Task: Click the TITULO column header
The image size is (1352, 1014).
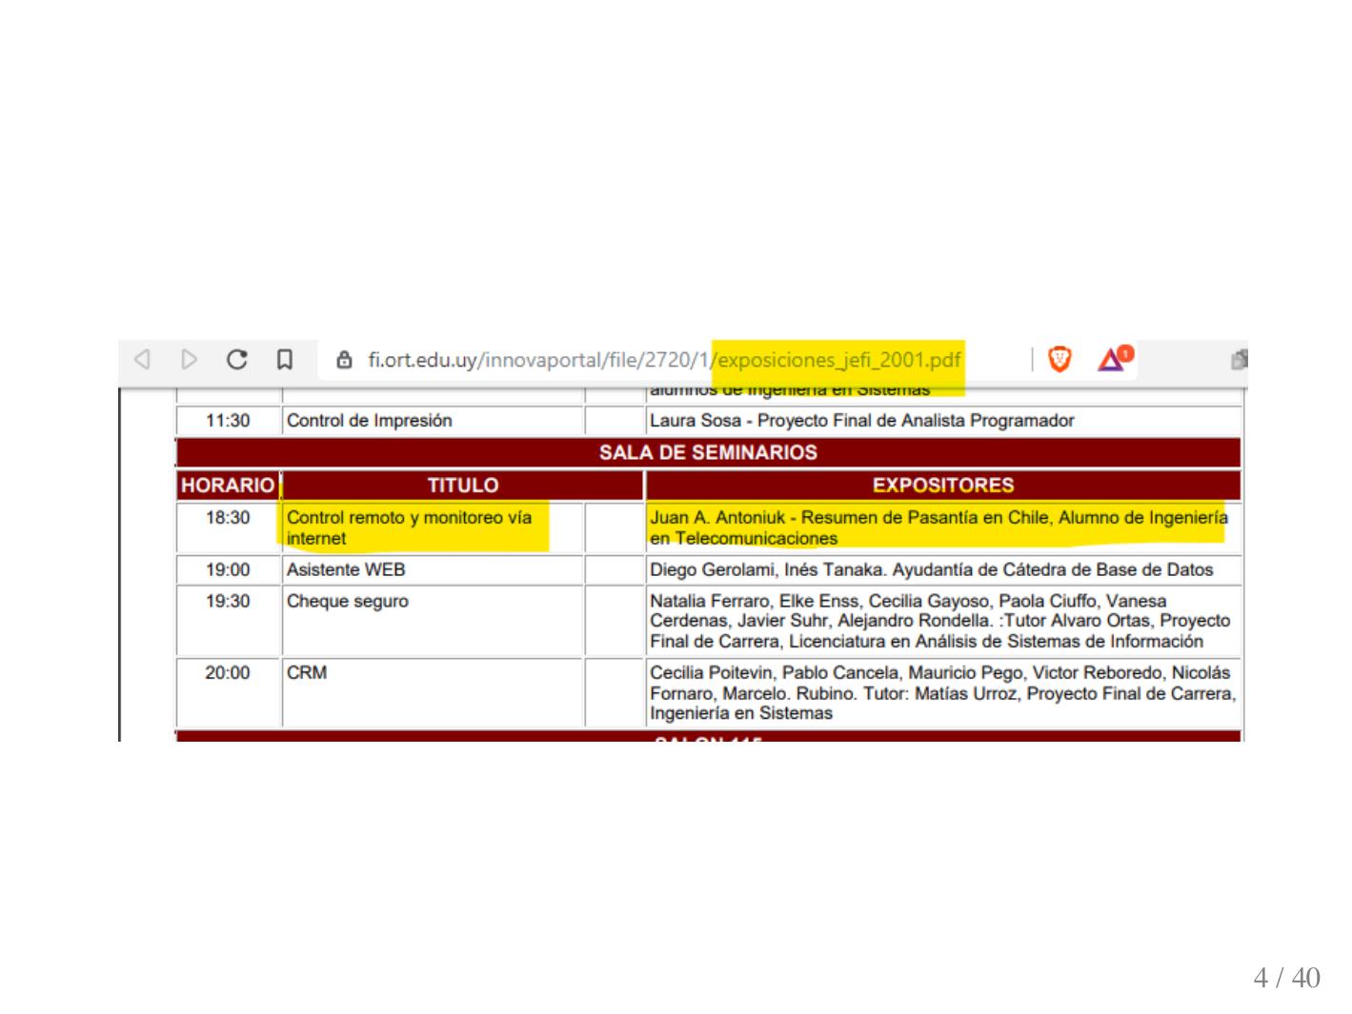Action: (x=462, y=486)
